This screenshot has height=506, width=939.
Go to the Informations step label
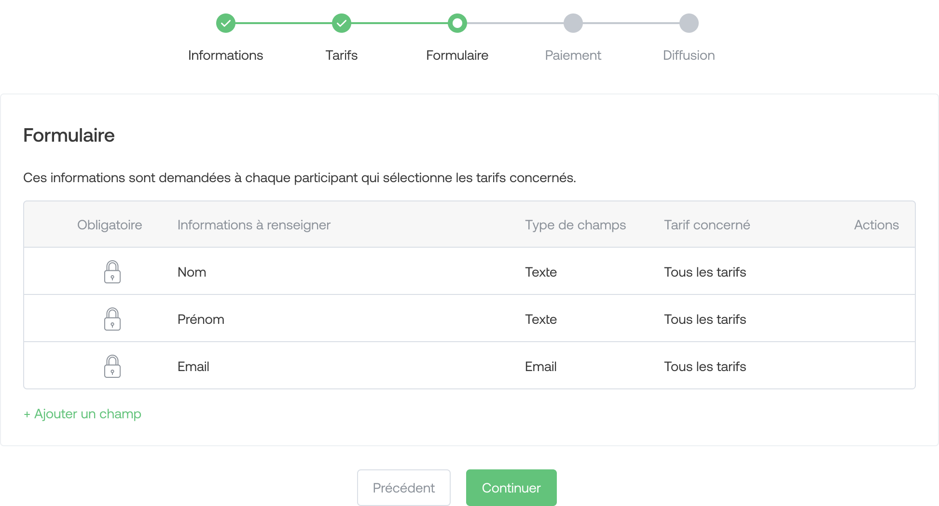(226, 55)
